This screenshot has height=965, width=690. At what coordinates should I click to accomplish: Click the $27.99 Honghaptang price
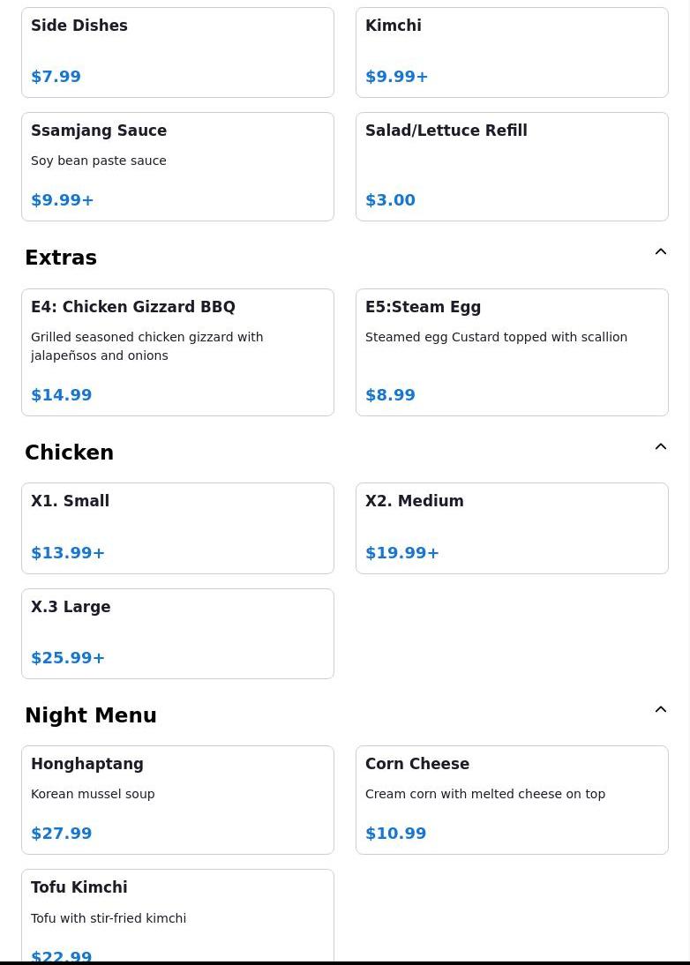[62, 834]
